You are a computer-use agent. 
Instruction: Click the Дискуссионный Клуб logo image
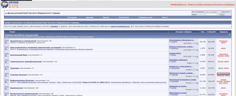point(10,4)
